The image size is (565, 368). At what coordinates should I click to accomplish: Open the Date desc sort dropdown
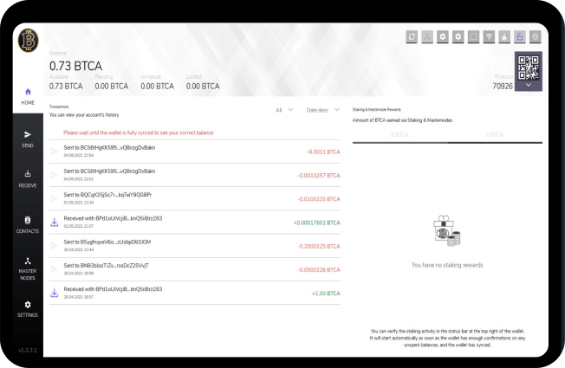click(x=323, y=109)
